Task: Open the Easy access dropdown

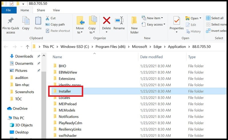Action: [153, 24]
